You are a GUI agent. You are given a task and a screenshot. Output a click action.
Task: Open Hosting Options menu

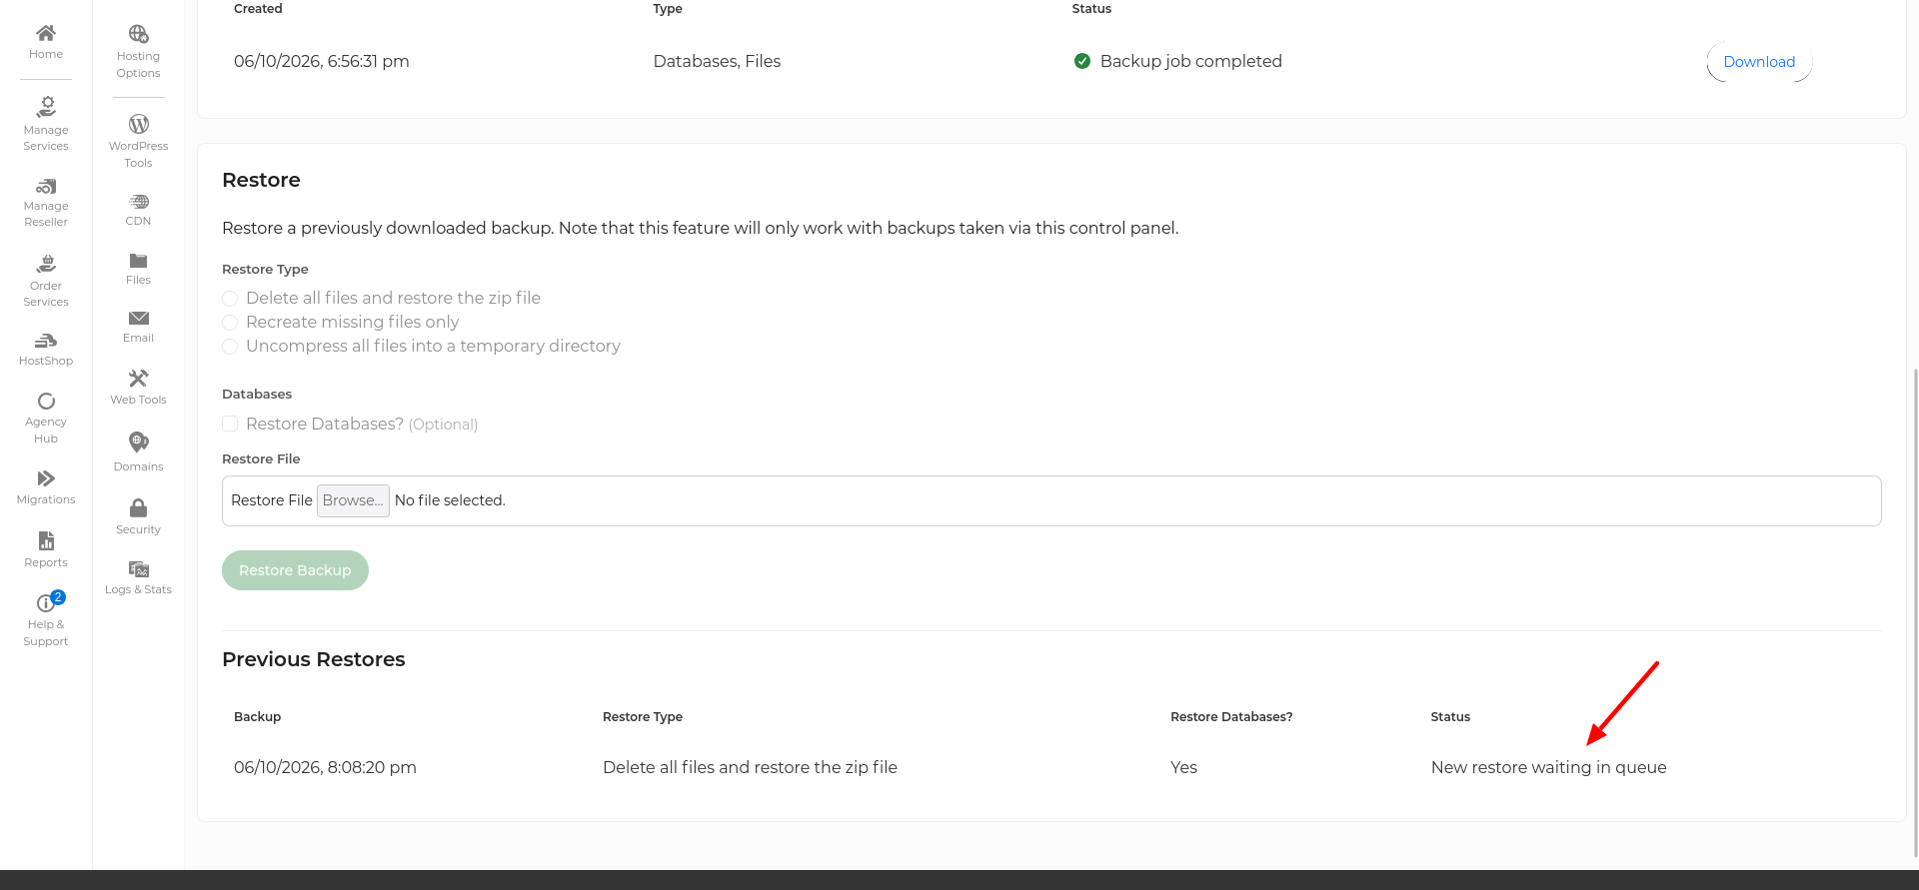tap(138, 52)
